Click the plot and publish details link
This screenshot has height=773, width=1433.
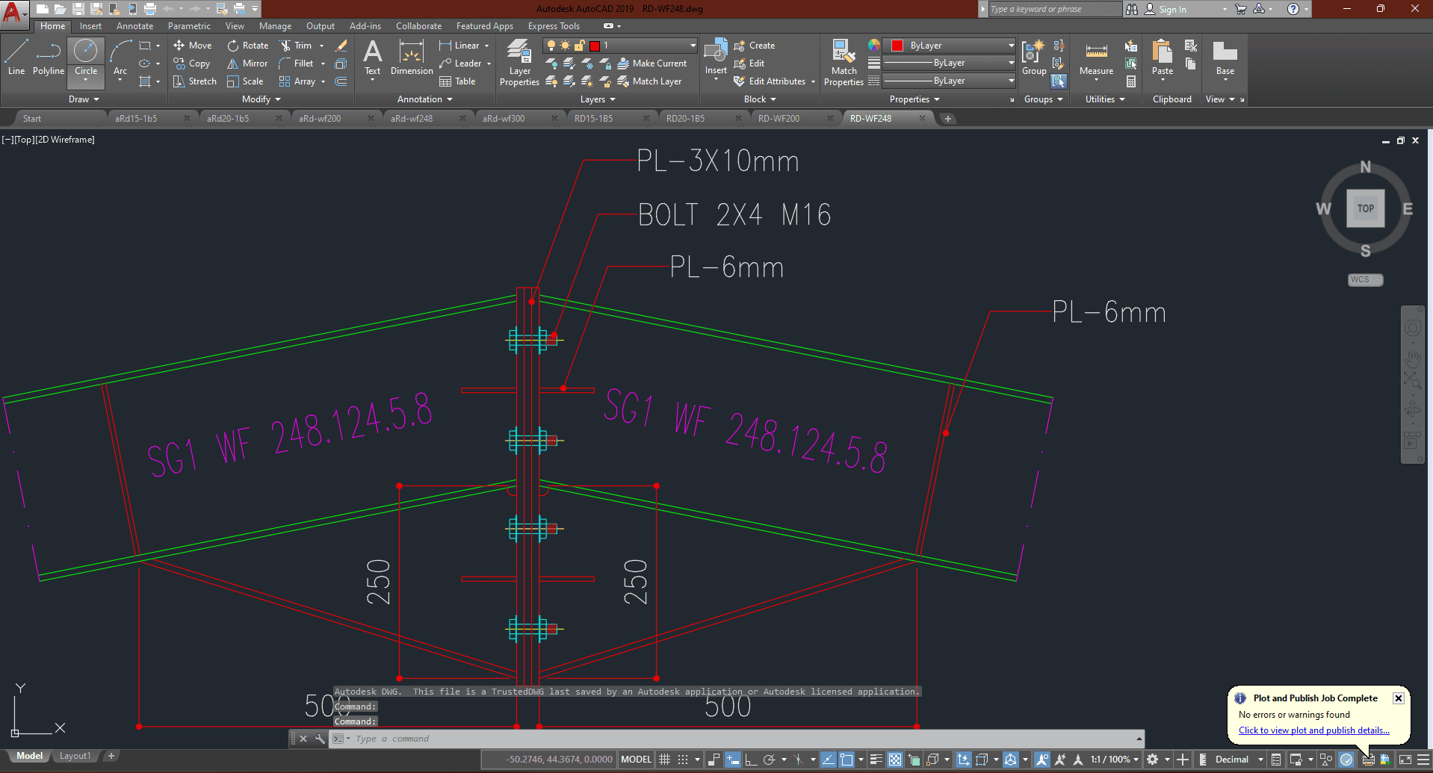pos(1313,730)
